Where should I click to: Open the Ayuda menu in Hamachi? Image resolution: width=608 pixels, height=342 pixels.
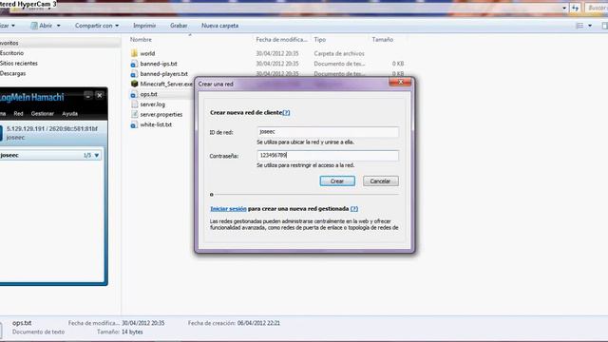[69, 114]
